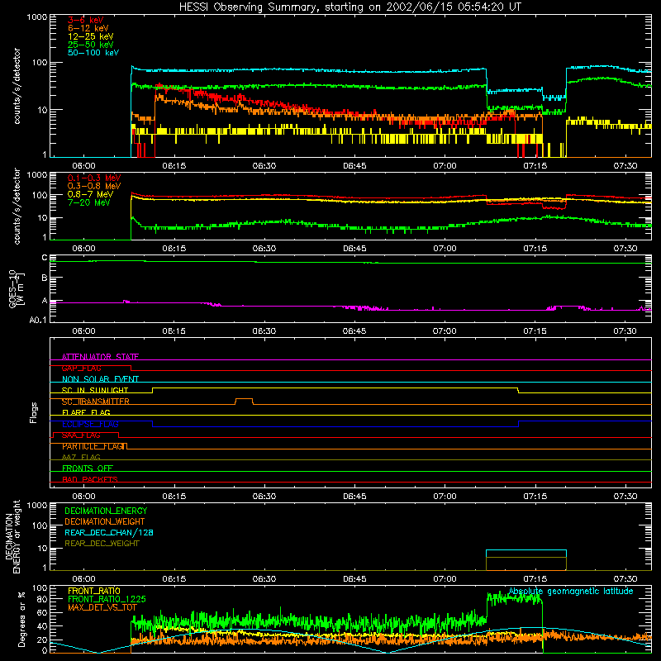Click the A0.1 tick label in GOES panel

click(x=38, y=321)
